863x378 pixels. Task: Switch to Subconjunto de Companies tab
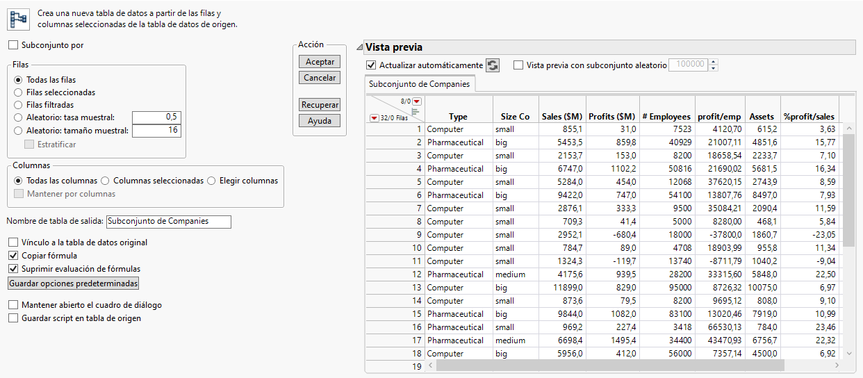coord(419,84)
